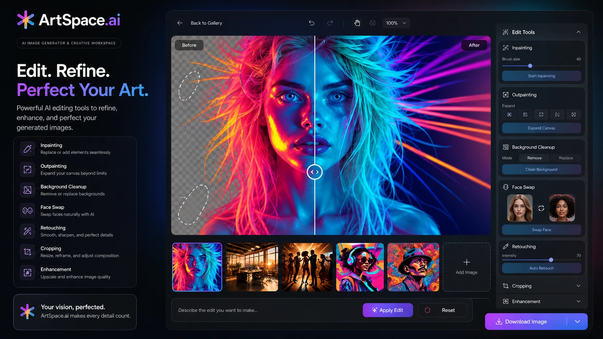Select the fourth Expand option under Outpainting
Screen dimensions: 603x339
pyautogui.click(x=557, y=115)
